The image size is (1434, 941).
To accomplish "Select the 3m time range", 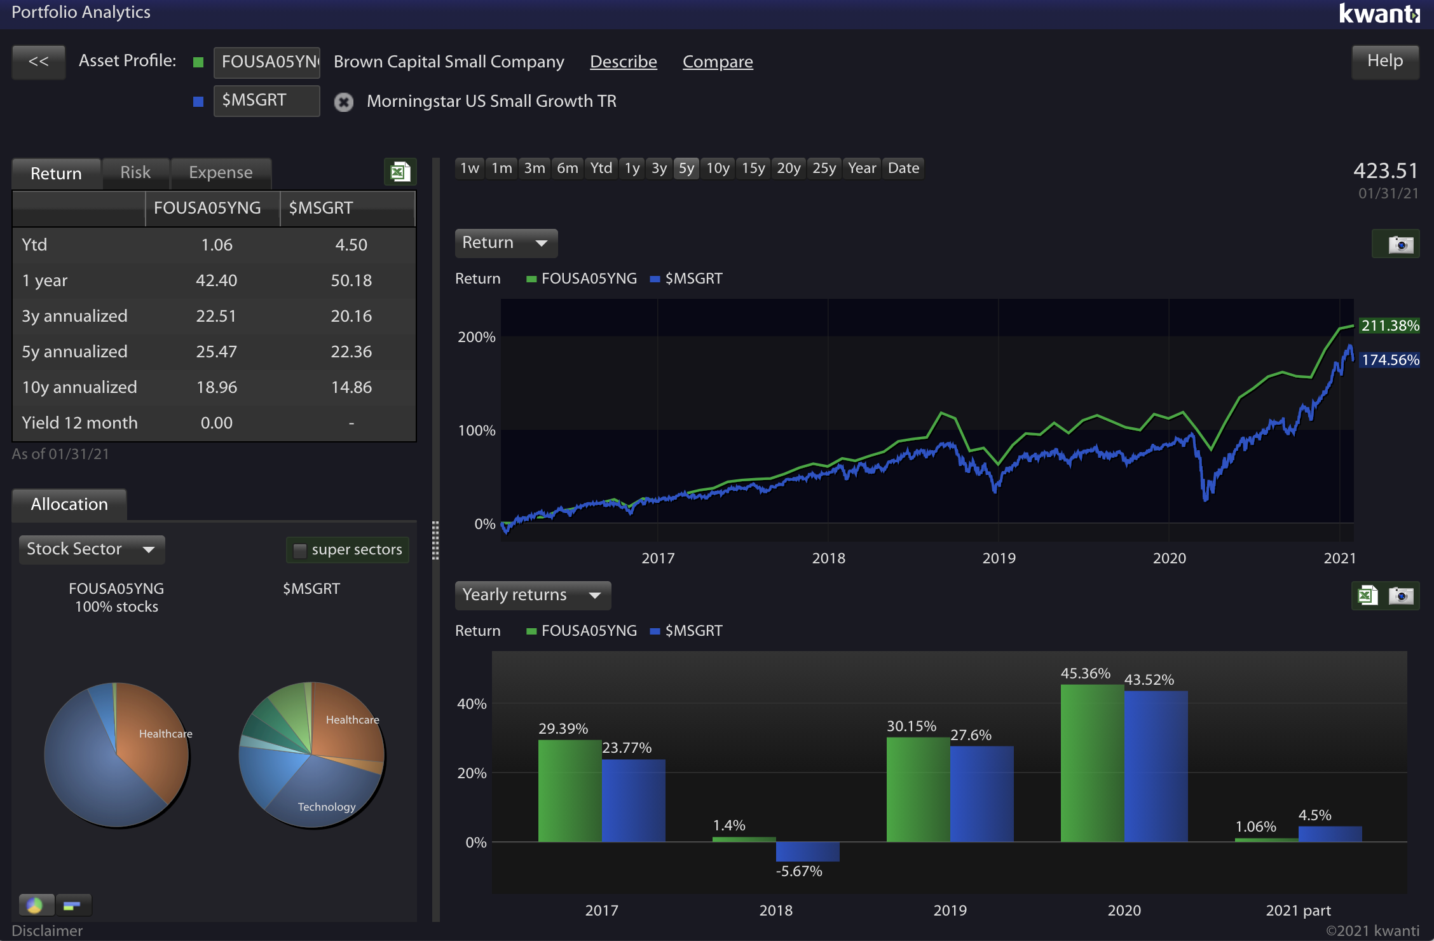I will pyautogui.click(x=535, y=168).
